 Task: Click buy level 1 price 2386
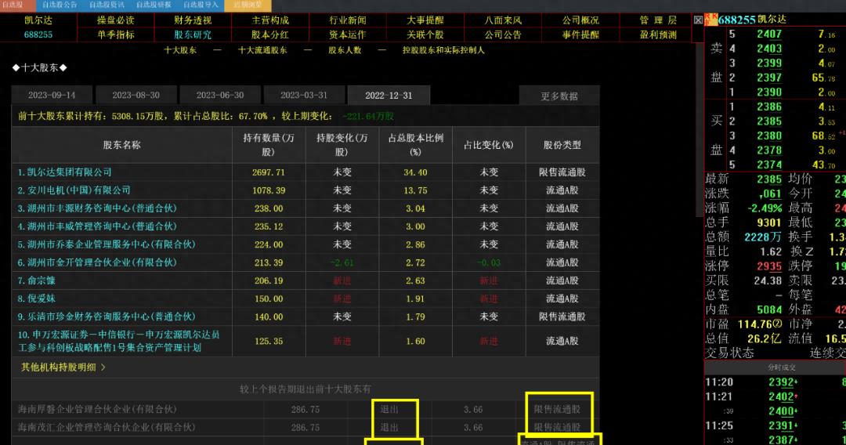[x=769, y=107]
